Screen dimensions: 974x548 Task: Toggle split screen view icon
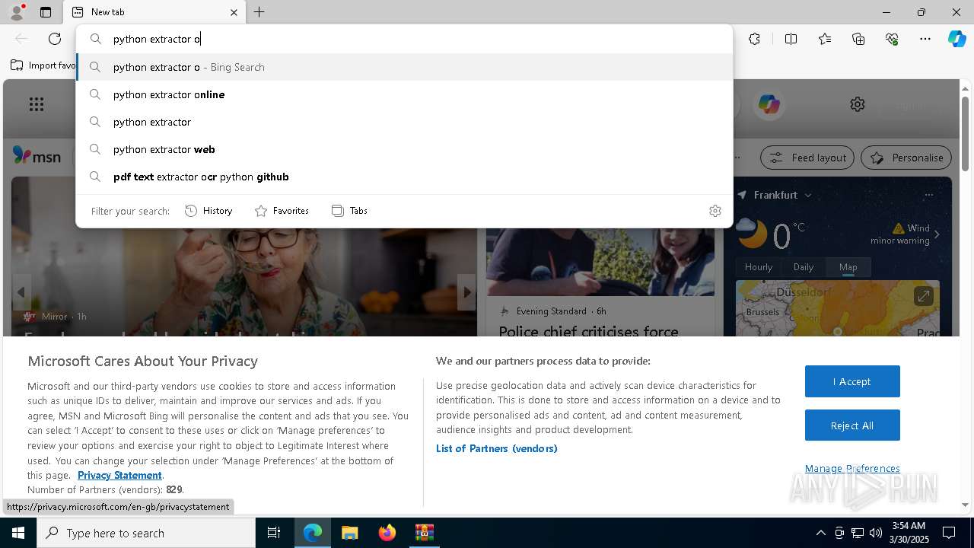(791, 39)
